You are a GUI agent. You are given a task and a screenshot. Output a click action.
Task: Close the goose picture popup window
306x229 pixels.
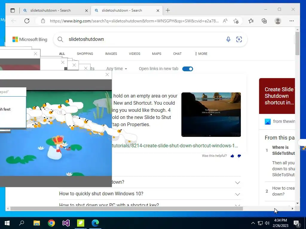coord(107,75)
